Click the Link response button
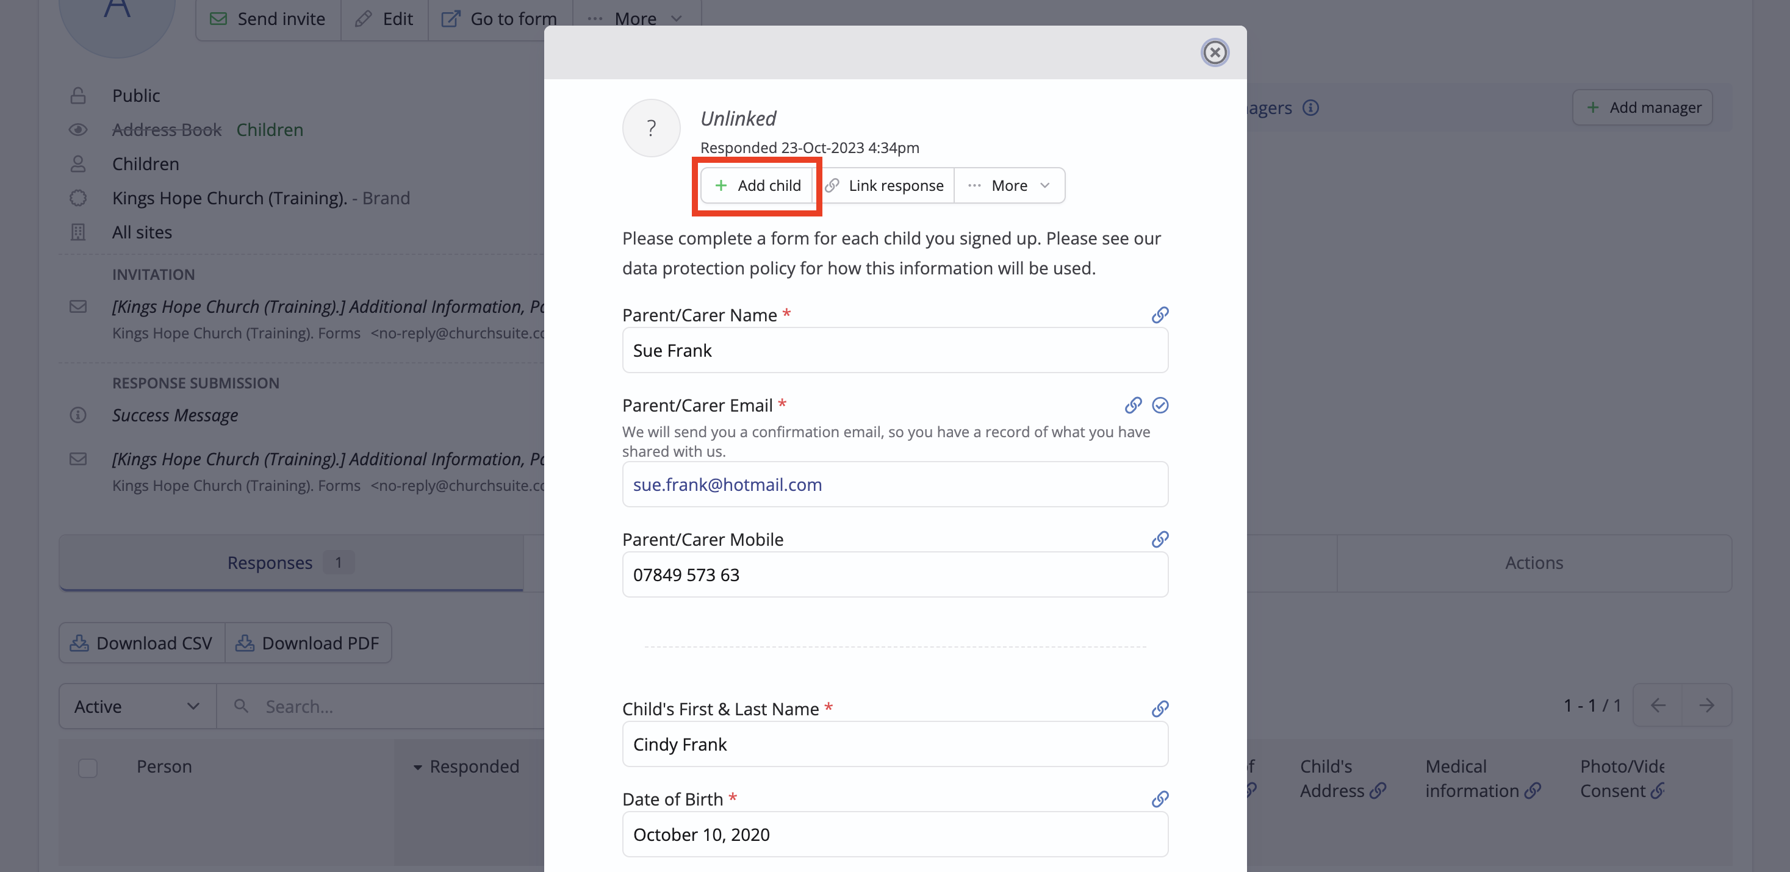 click(x=885, y=185)
